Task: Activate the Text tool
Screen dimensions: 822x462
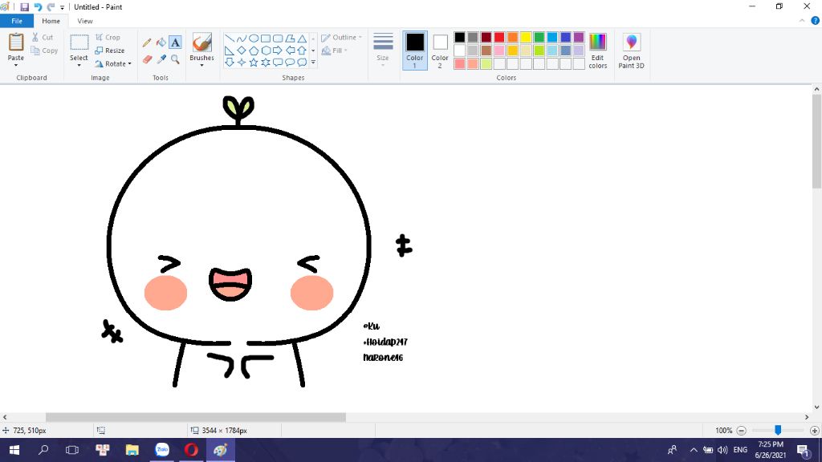Action: pos(175,43)
